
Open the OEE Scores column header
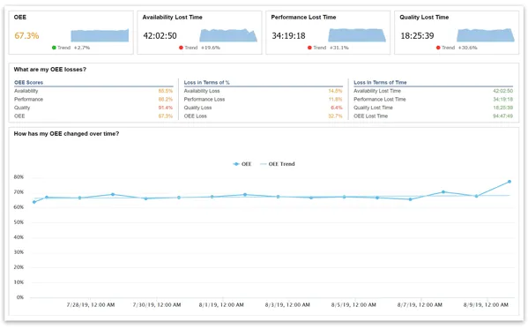pos(28,82)
